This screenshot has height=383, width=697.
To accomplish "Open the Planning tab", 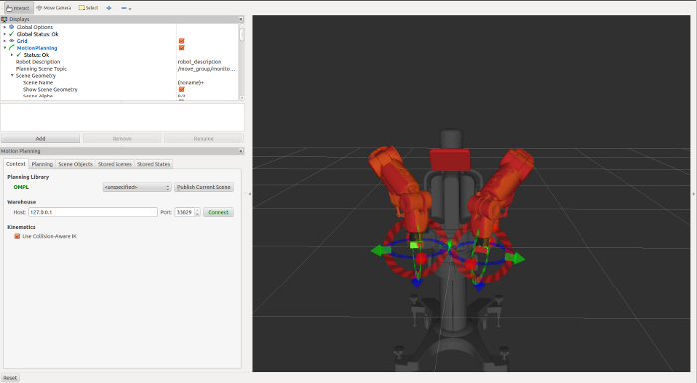I will tap(42, 164).
